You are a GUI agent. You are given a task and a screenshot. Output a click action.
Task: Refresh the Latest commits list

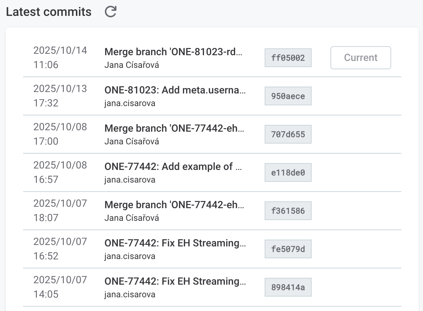click(111, 12)
